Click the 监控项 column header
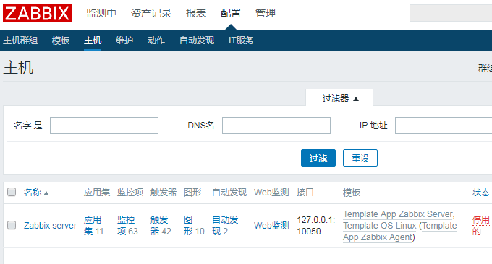The width and height of the screenshot is (492, 264). point(130,193)
